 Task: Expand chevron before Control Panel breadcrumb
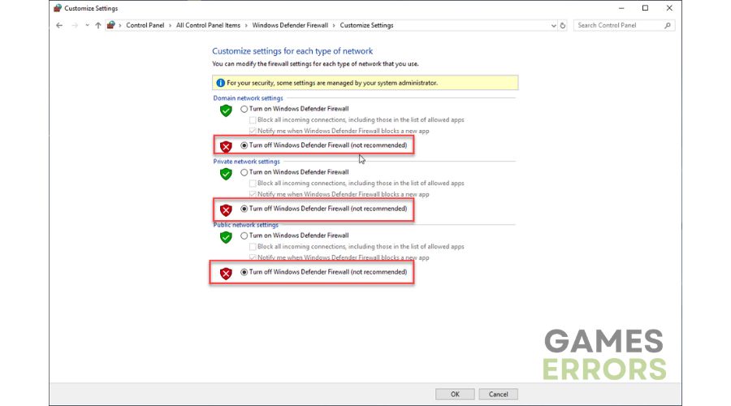click(120, 26)
